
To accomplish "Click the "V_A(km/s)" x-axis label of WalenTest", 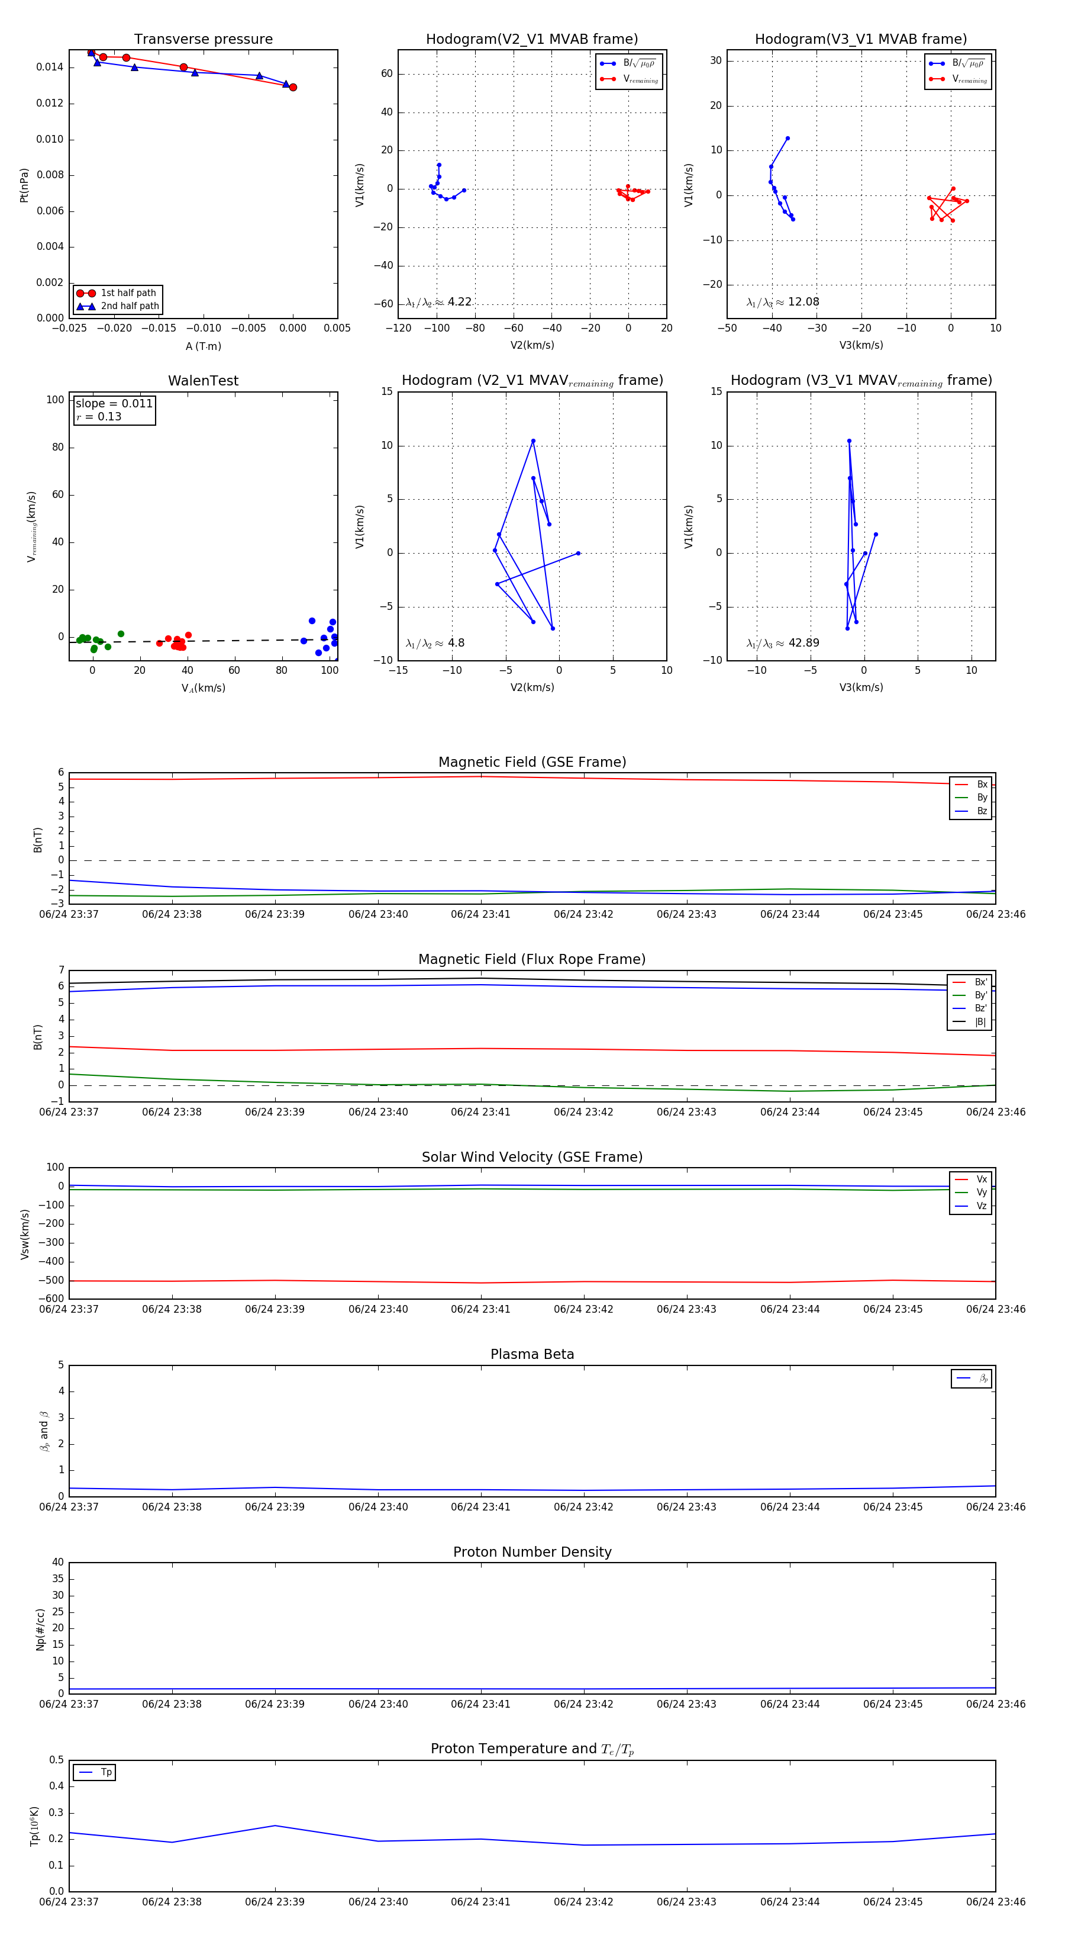I will [203, 688].
